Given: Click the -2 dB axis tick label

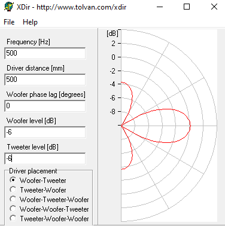Looking at the screenshot, I should pos(113,71).
